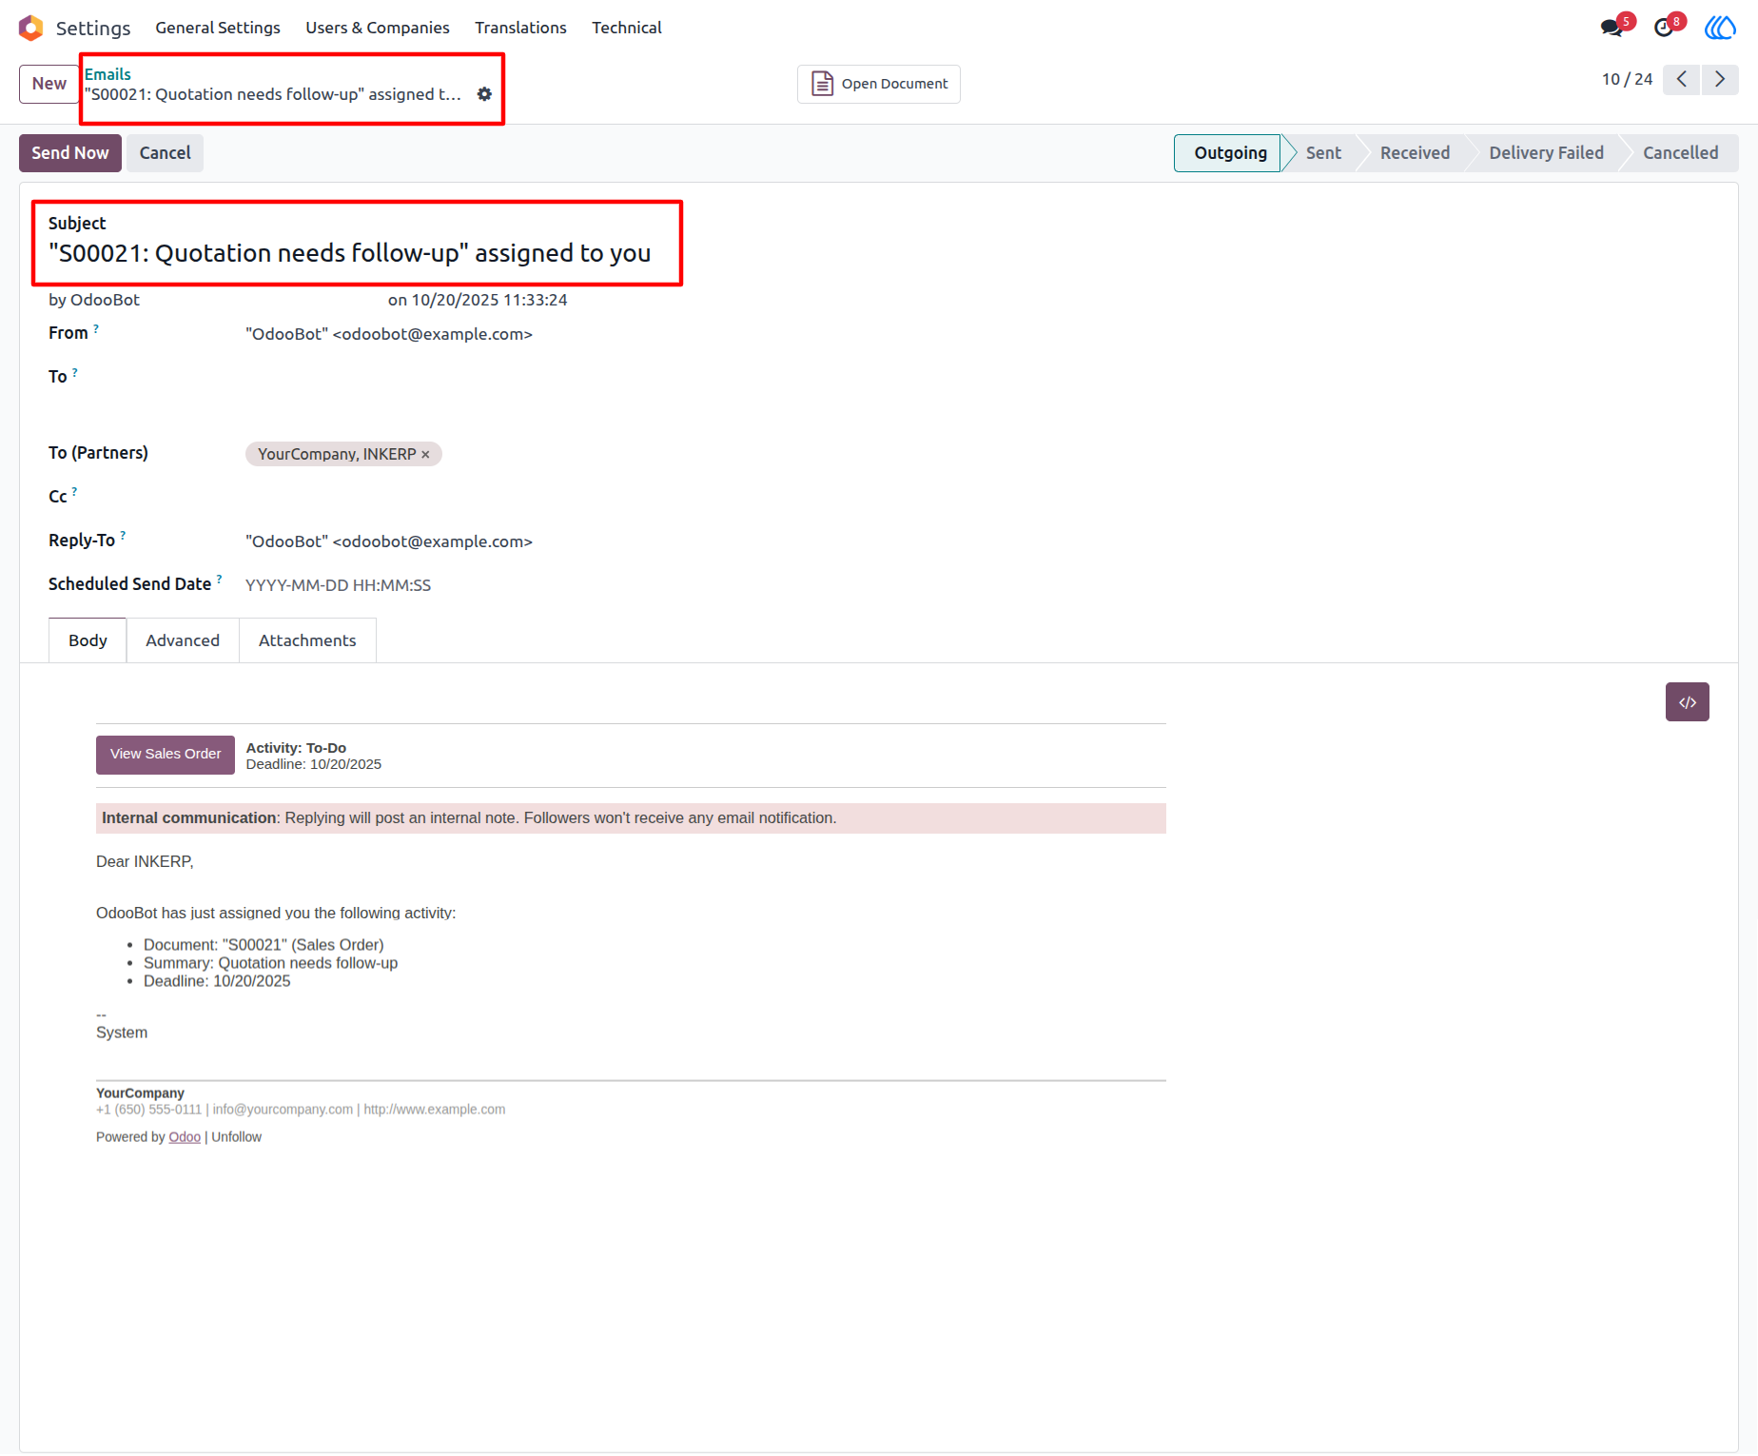
Task: Remove the YourCompany, INKERP partner tag
Action: [x=425, y=455]
